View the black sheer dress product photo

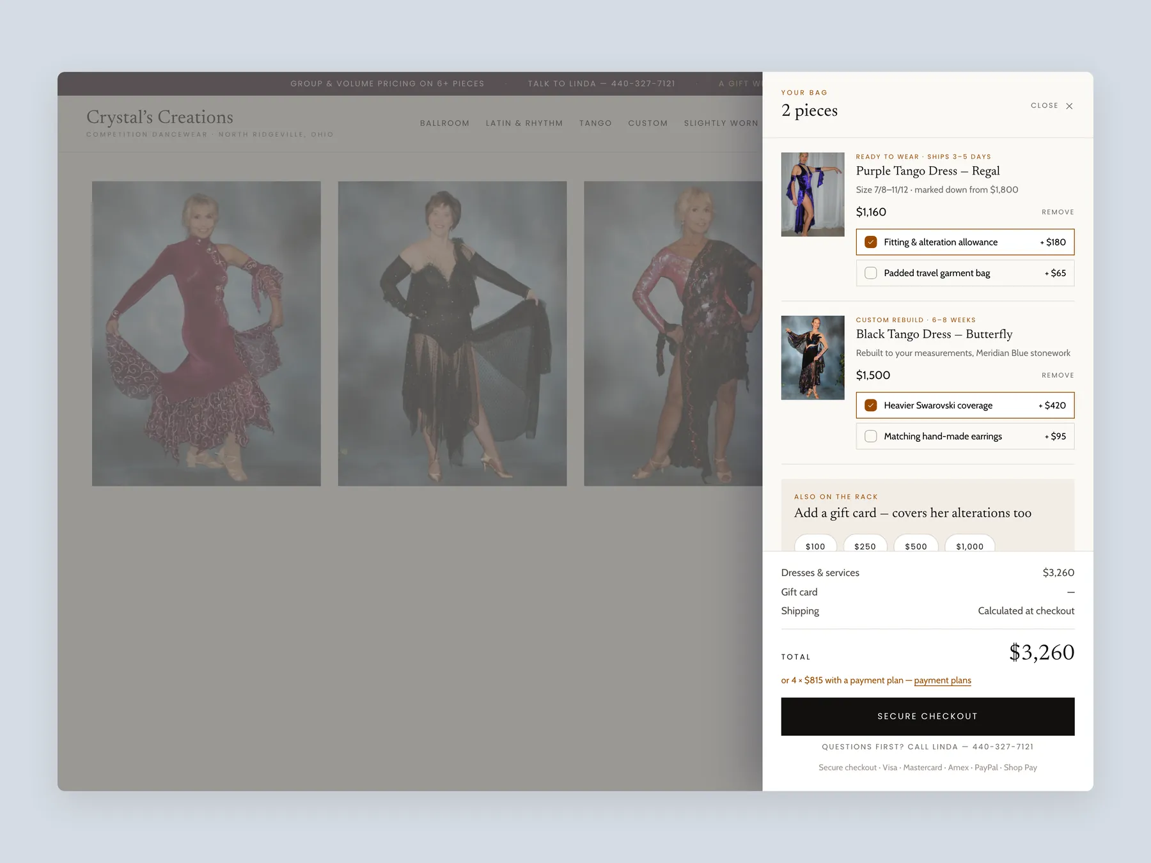pyautogui.click(x=452, y=334)
